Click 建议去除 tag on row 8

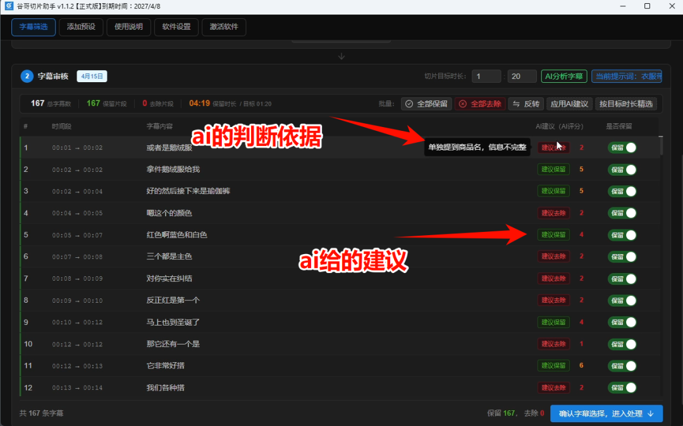click(x=553, y=300)
